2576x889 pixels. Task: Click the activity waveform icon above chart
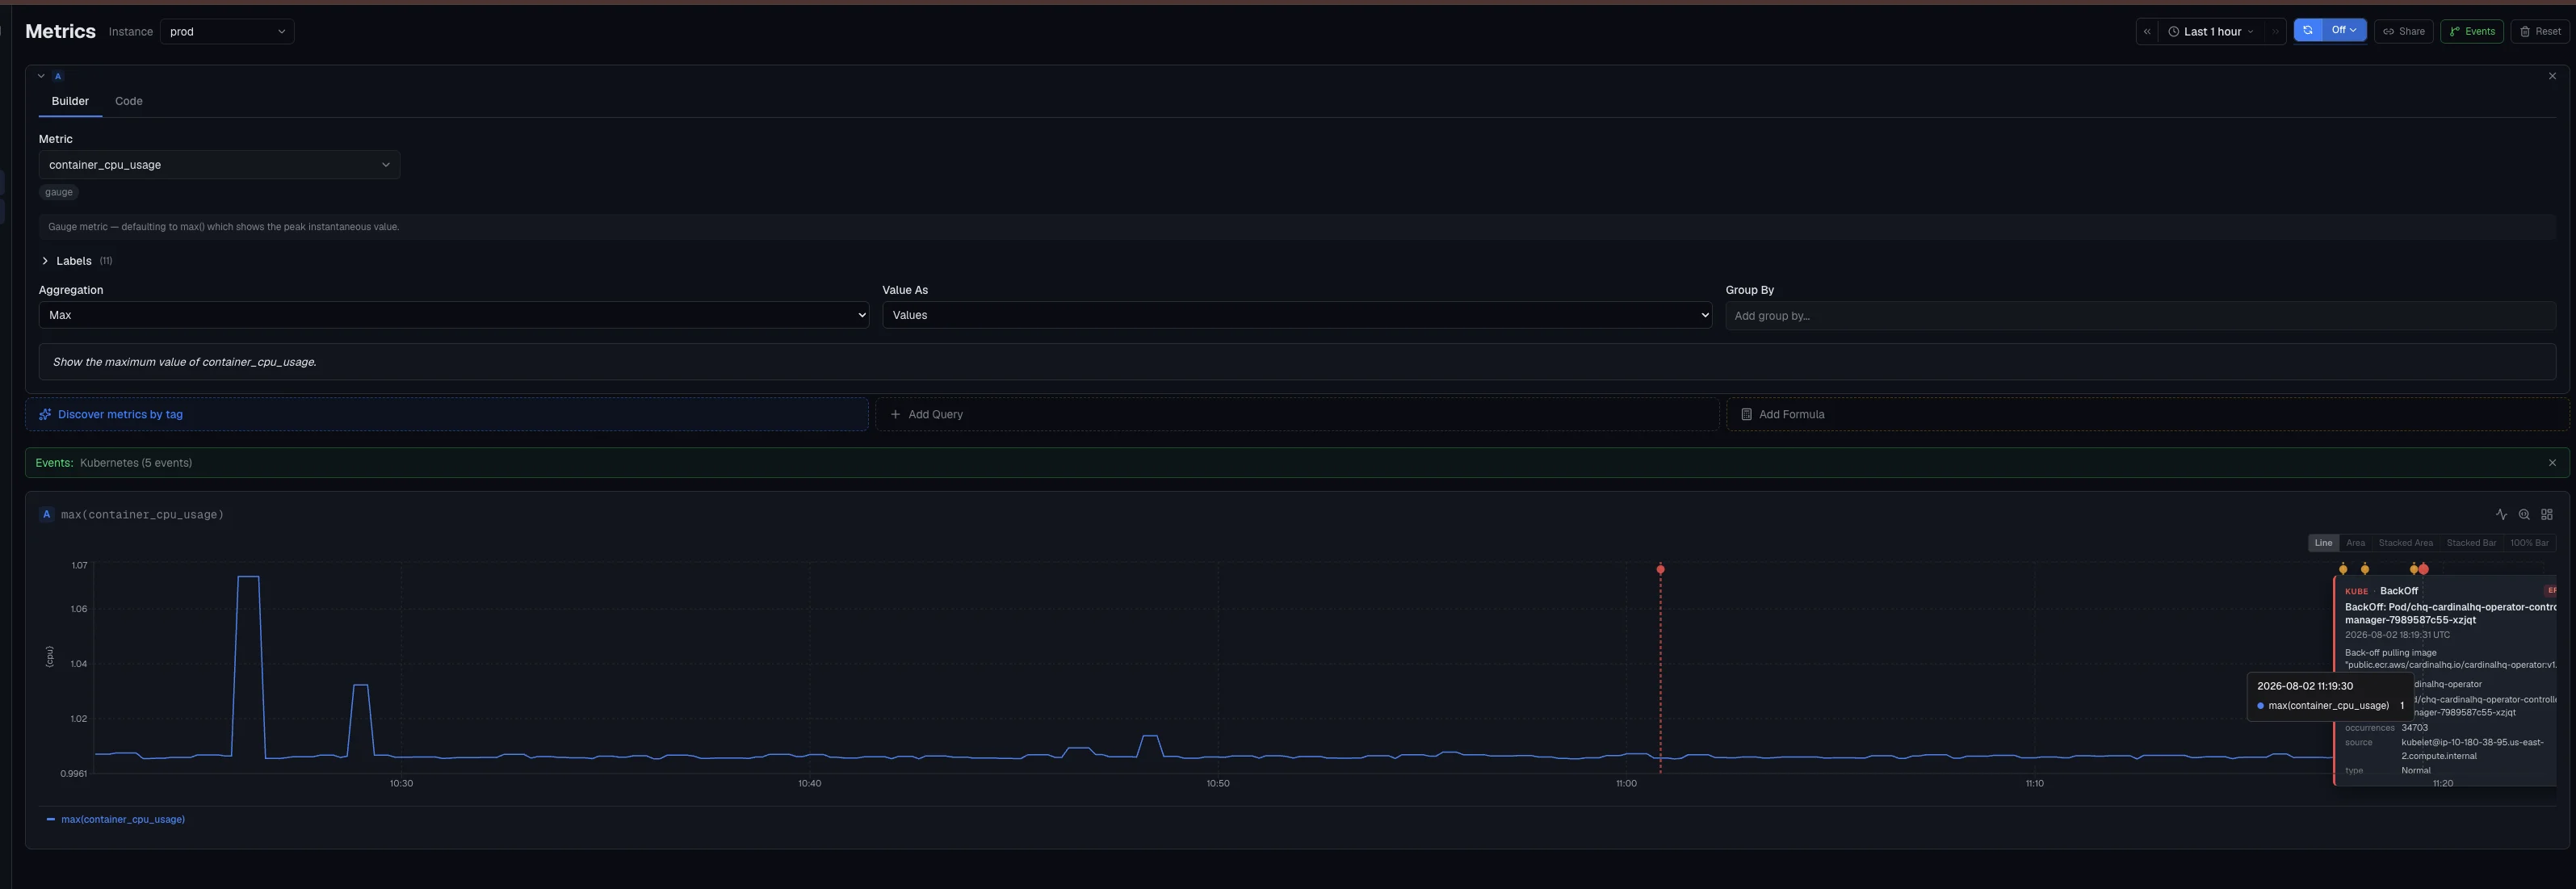pyautogui.click(x=2501, y=515)
